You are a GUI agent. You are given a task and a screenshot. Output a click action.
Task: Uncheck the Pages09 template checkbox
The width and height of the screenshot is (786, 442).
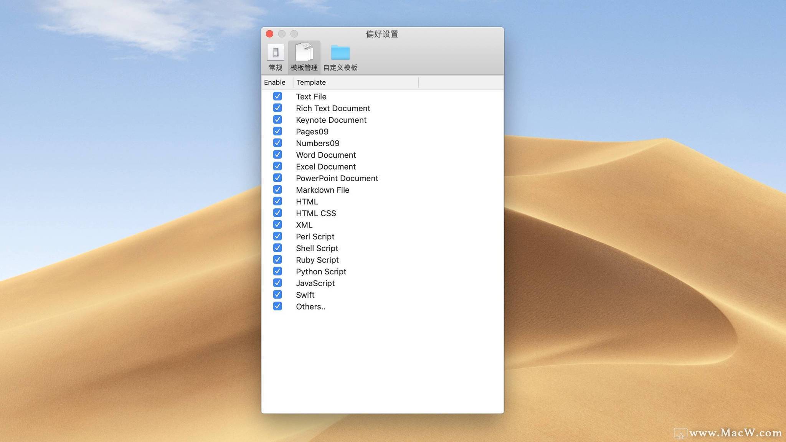click(277, 131)
